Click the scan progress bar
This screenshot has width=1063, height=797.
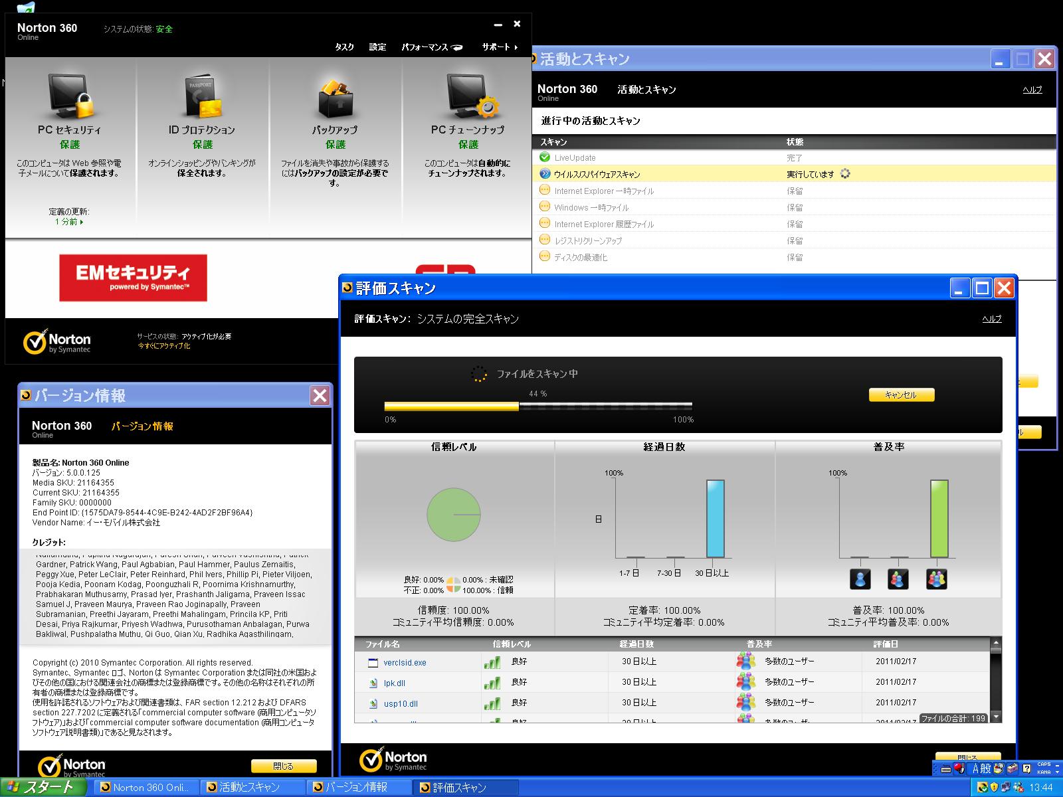click(538, 406)
